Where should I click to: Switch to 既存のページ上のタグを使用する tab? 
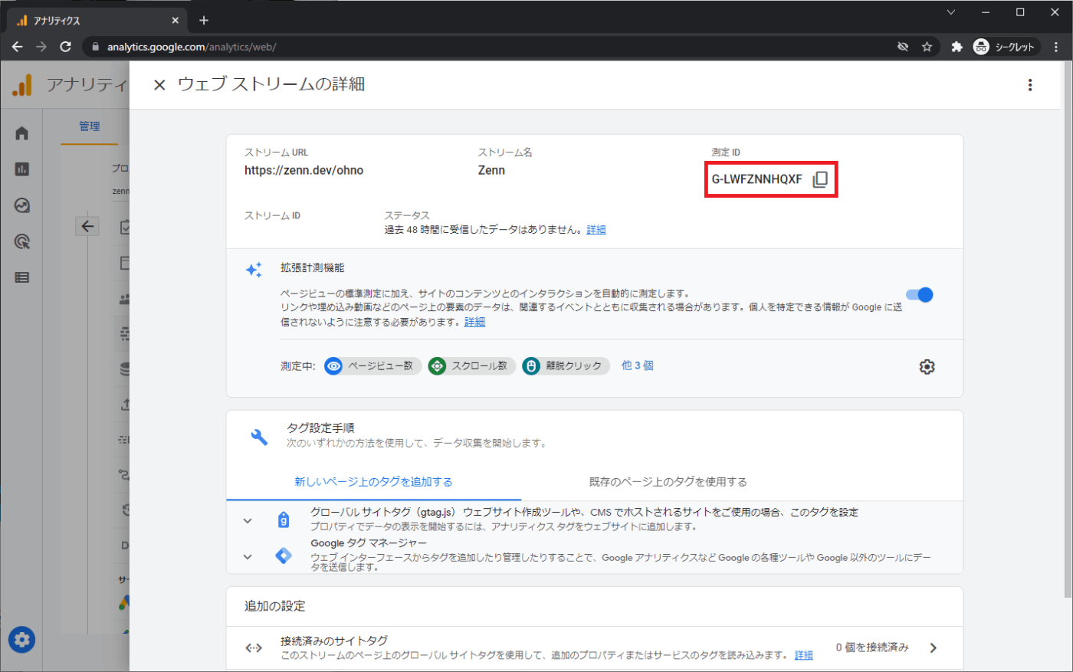coord(668,482)
